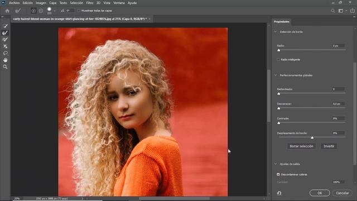Viewport: 357px width, 201px height.
Task: Click the Desplazamiento de borde value field
Action: pyautogui.click(x=339, y=133)
